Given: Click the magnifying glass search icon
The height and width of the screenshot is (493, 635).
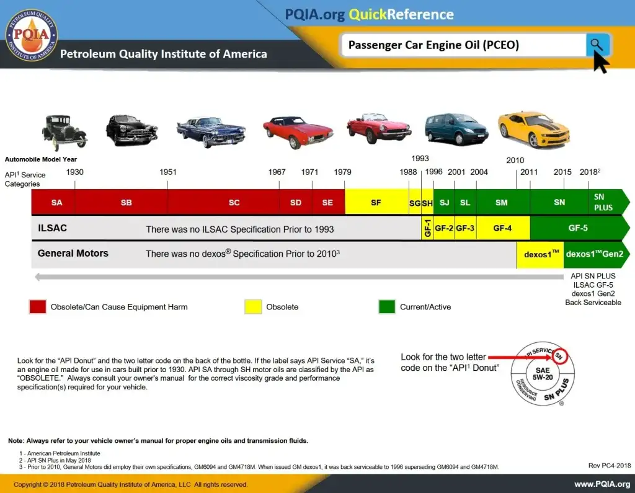Looking at the screenshot, I should tap(597, 45).
